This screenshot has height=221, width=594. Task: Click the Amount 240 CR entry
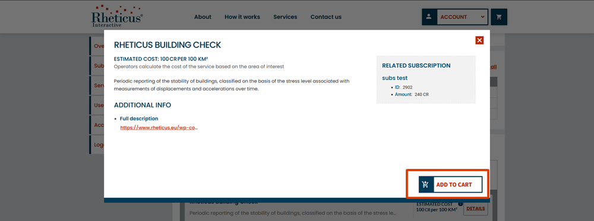pyautogui.click(x=412, y=94)
